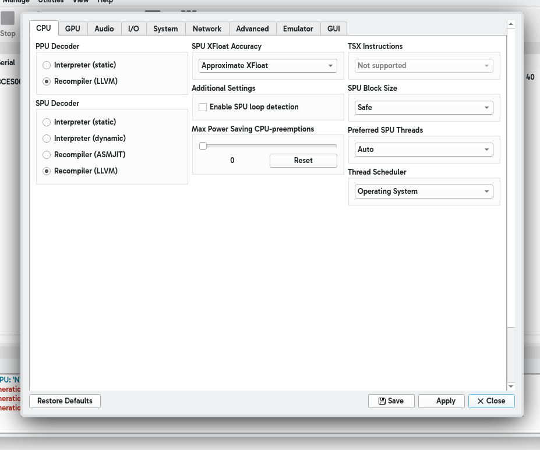Image resolution: width=540 pixels, height=450 pixels.
Task: Click the X icon on Close
Action: tap(481, 401)
